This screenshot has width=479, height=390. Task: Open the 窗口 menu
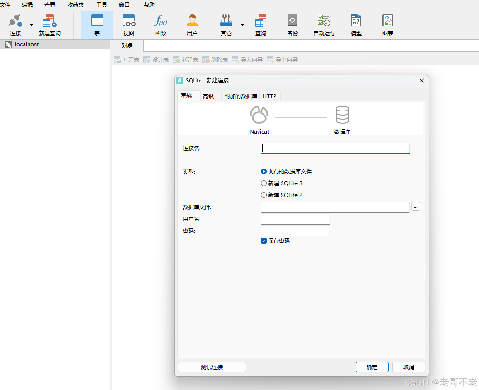124,5
